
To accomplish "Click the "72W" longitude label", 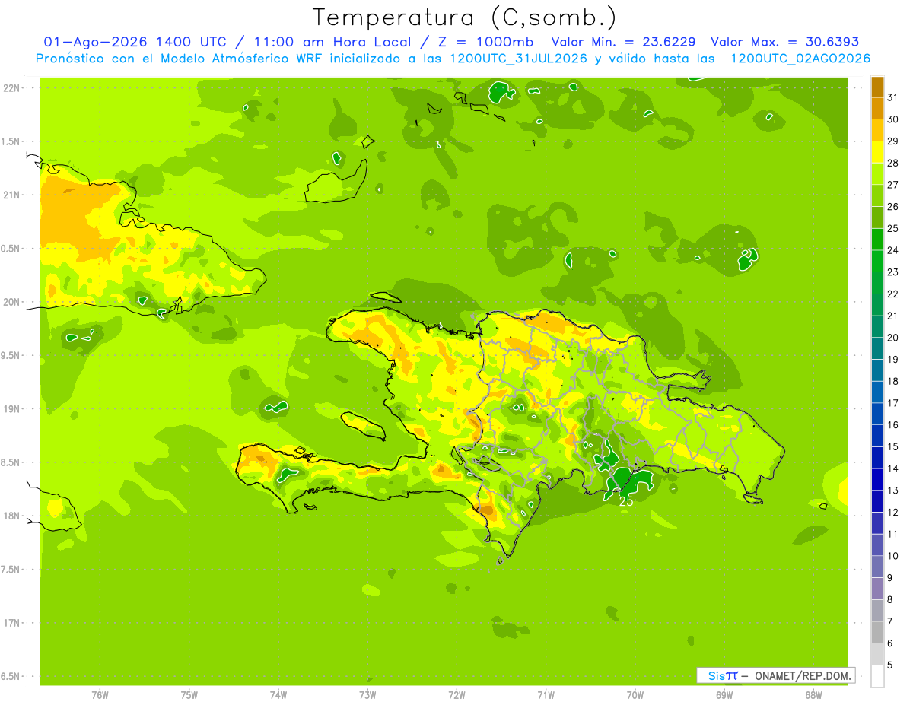I will coord(456,695).
